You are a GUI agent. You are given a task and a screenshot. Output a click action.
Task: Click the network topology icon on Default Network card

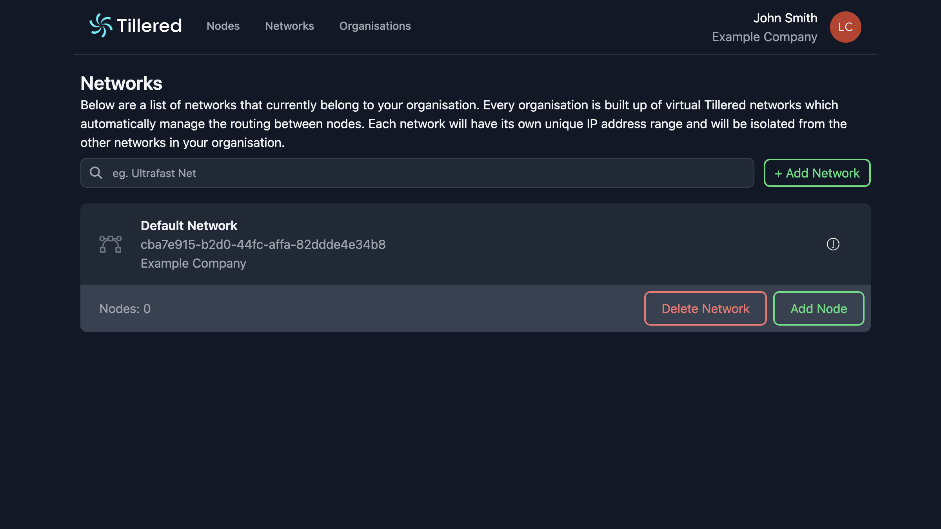click(x=111, y=244)
